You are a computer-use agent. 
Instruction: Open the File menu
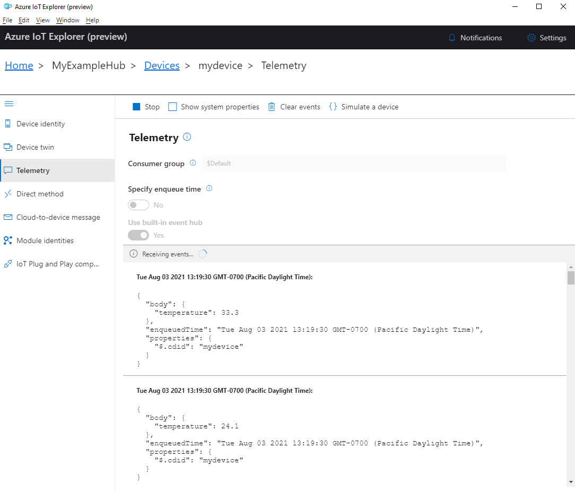[x=7, y=20]
